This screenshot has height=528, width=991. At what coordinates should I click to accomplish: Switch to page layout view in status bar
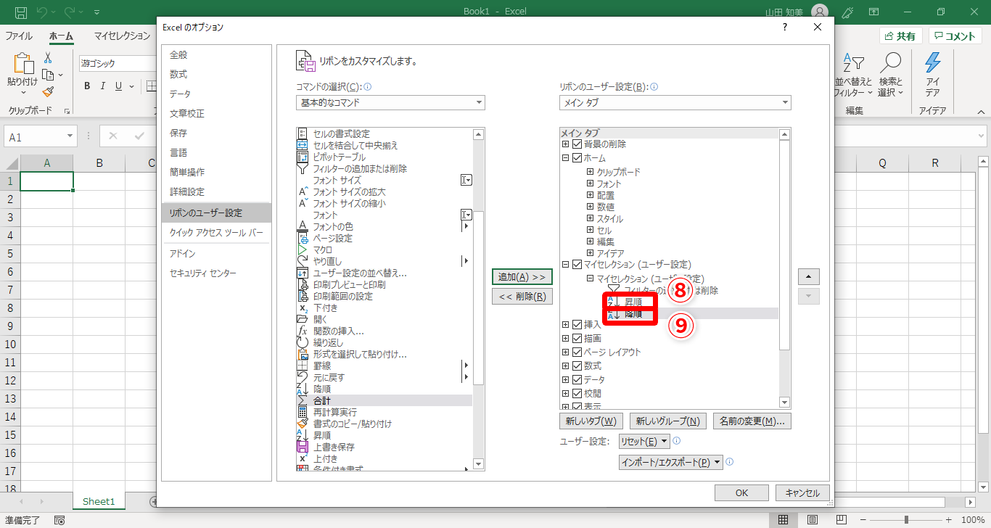812,520
